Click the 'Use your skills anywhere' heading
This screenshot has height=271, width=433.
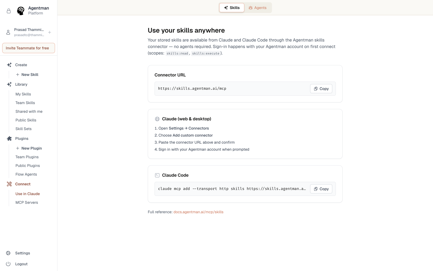click(x=186, y=30)
